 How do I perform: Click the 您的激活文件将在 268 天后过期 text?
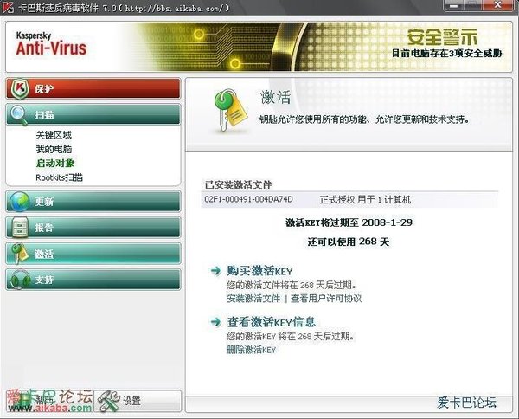(292, 285)
